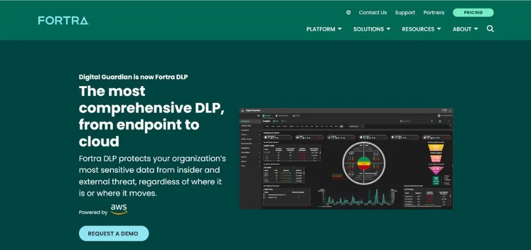Click "The most comprehensive DLP" headline
531x250 pixels.
[151, 116]
